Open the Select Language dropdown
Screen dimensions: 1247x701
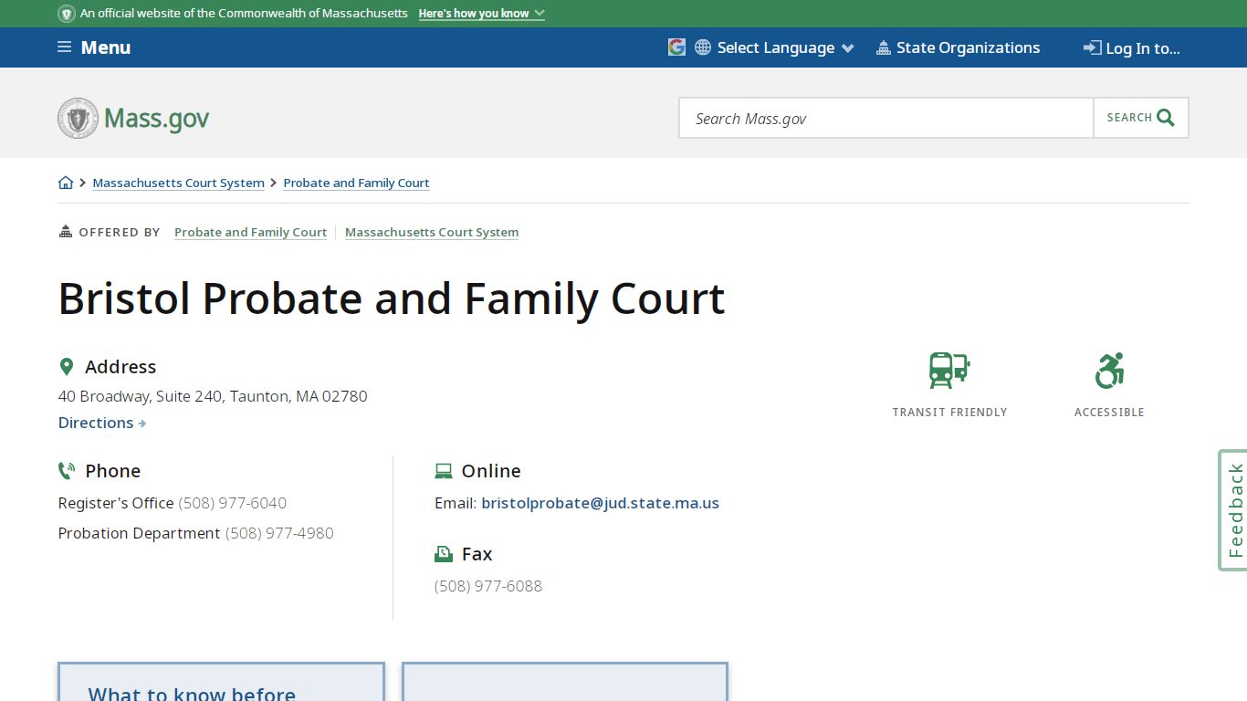(x=775, y=47)
